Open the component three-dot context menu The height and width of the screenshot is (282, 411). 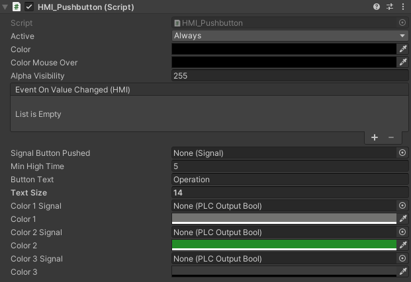point(402,7)
